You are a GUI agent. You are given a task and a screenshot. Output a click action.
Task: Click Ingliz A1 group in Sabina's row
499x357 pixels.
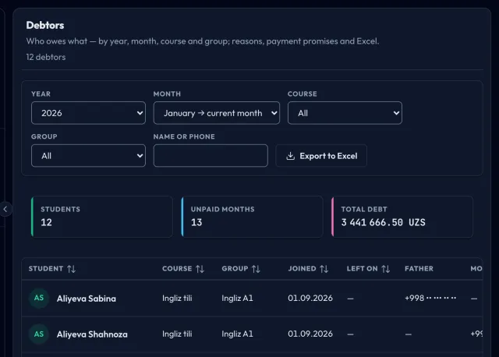(x=237, y=298)
